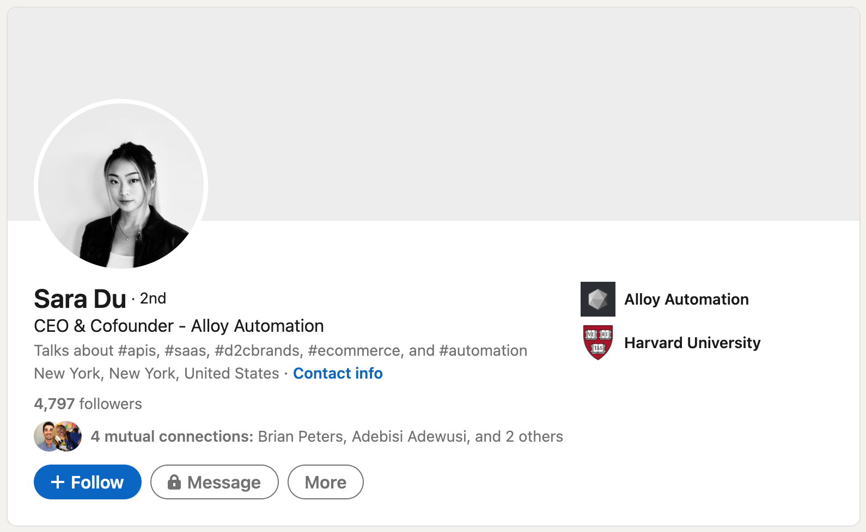Click the Harvard University crest icon
This screenshot has width=866, height=532.
coord(597,343)
